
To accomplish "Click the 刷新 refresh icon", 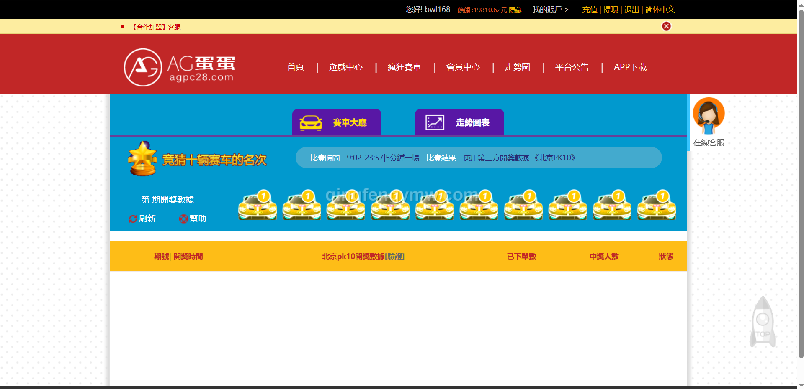I will [x=133, y=219].
